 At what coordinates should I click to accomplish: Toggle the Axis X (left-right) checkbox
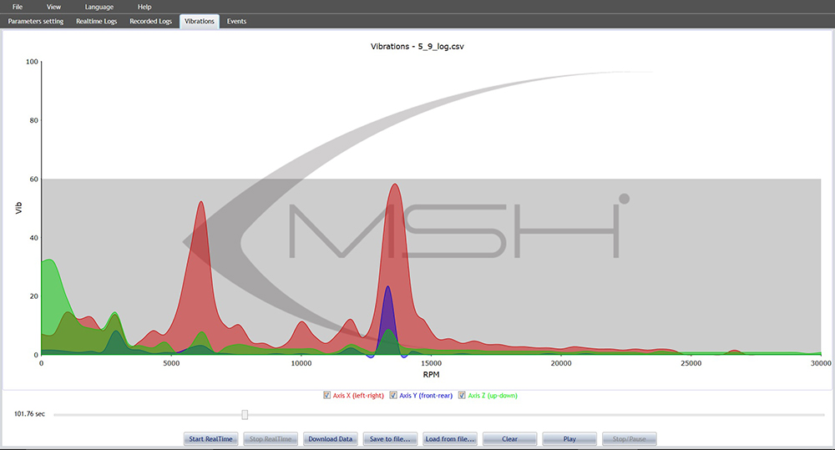click(x=327, y=395)
